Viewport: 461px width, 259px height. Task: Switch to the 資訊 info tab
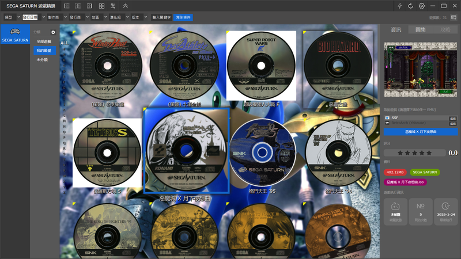pos(396,30)
